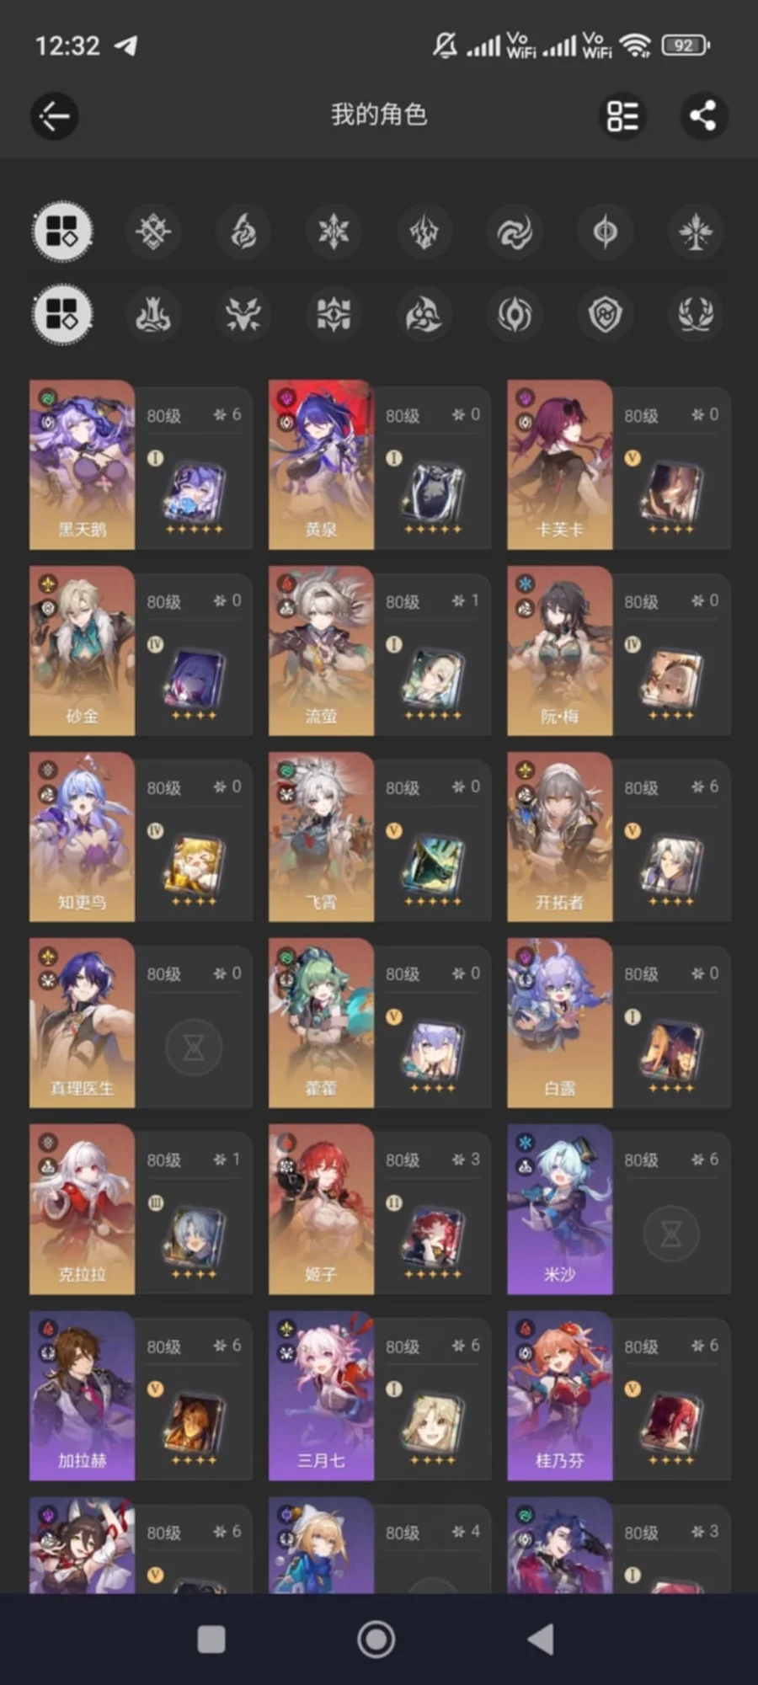Select the all-paths filter in the second row

pyautogui.click(x=62, y=314)
